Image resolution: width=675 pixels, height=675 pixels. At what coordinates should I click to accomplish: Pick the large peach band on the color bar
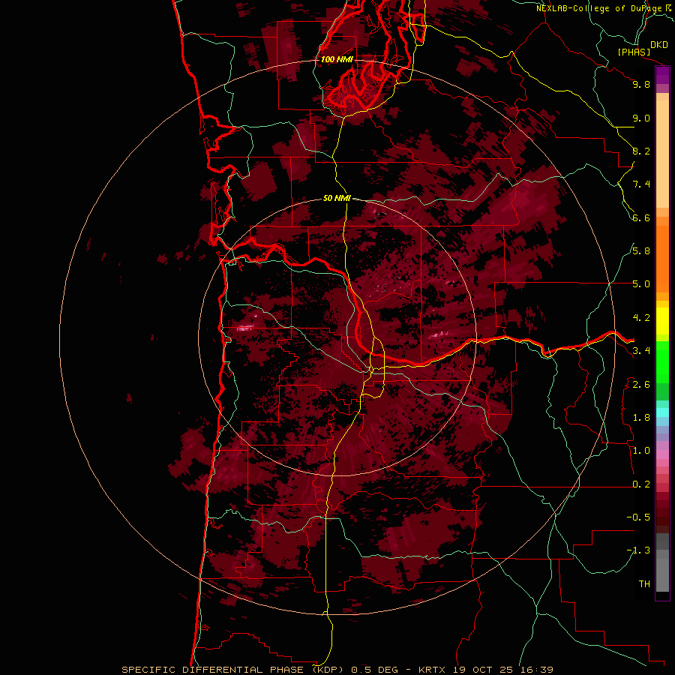(662, 154)
